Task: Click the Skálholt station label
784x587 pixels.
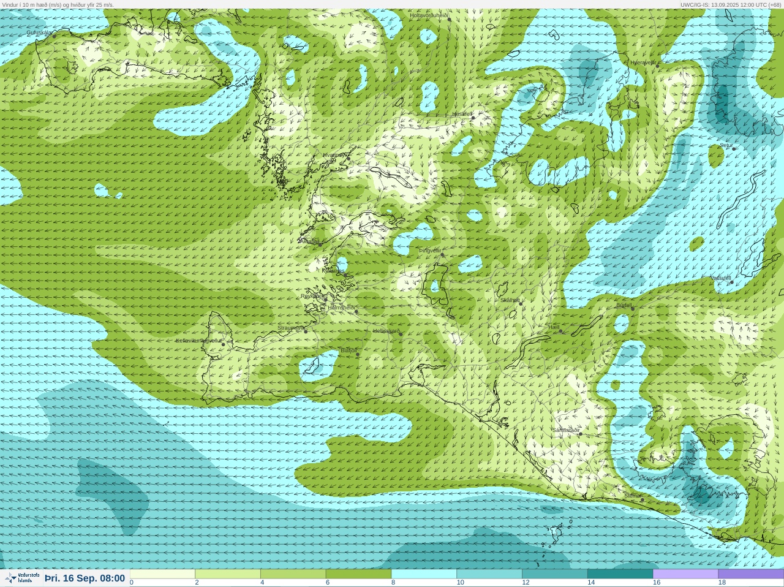Action: click(x=510, y=300)
